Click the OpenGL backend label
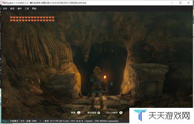Screen dimensions: 194x124 tap(89, 121)
